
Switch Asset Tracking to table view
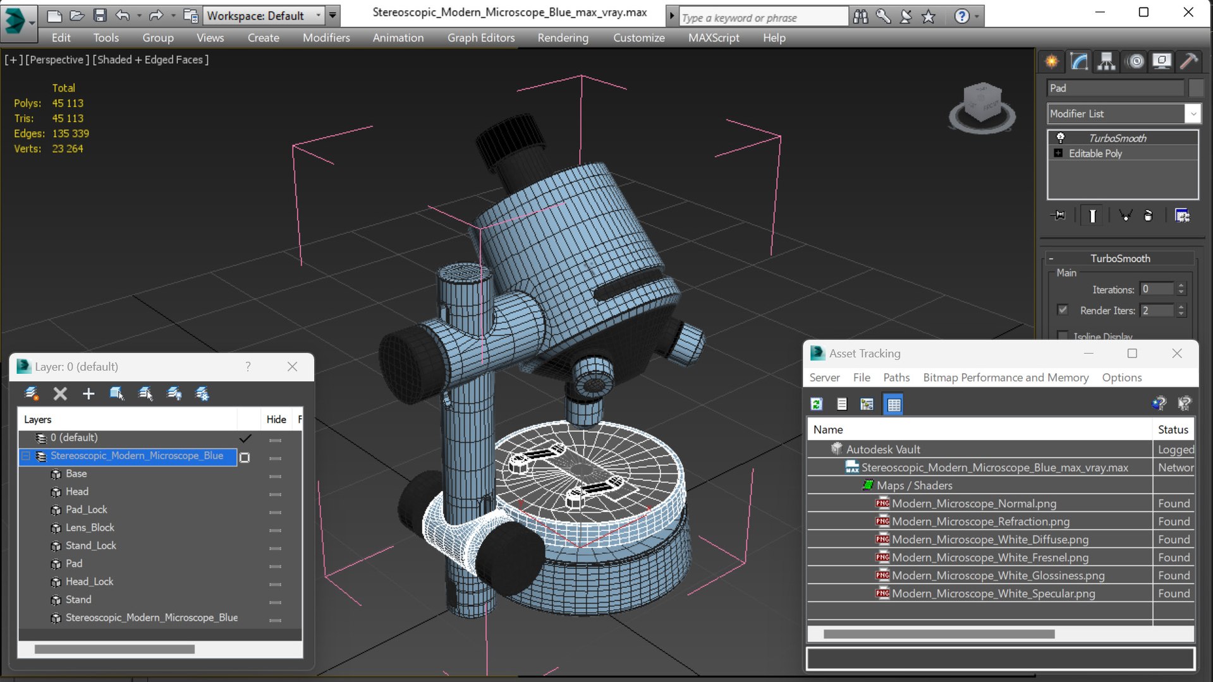894,404
